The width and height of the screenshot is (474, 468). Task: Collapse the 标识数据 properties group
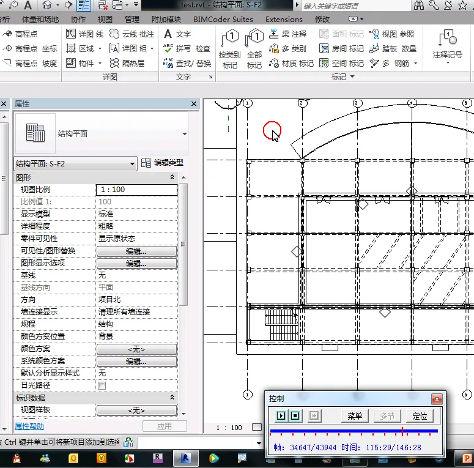point(172,398)
